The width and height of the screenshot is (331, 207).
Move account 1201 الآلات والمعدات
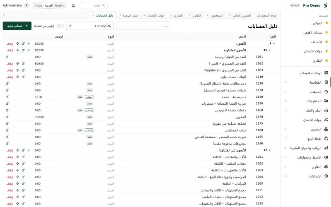(x=18, y=157)
